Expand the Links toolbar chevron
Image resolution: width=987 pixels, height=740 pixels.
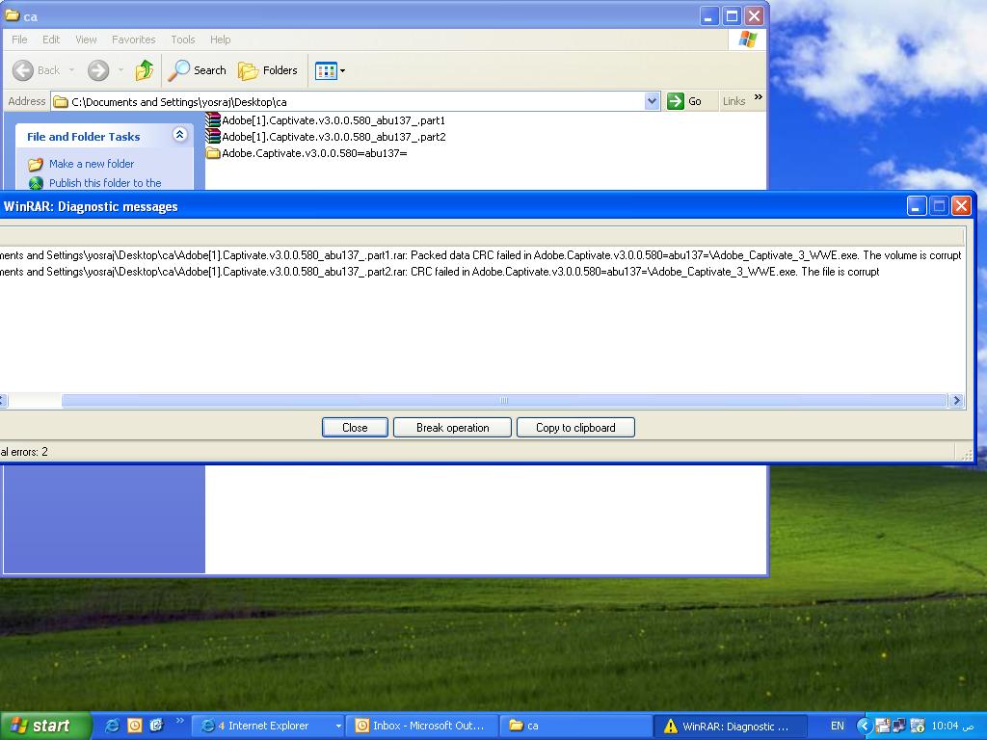pyautogui.click(x=758, y=97)
